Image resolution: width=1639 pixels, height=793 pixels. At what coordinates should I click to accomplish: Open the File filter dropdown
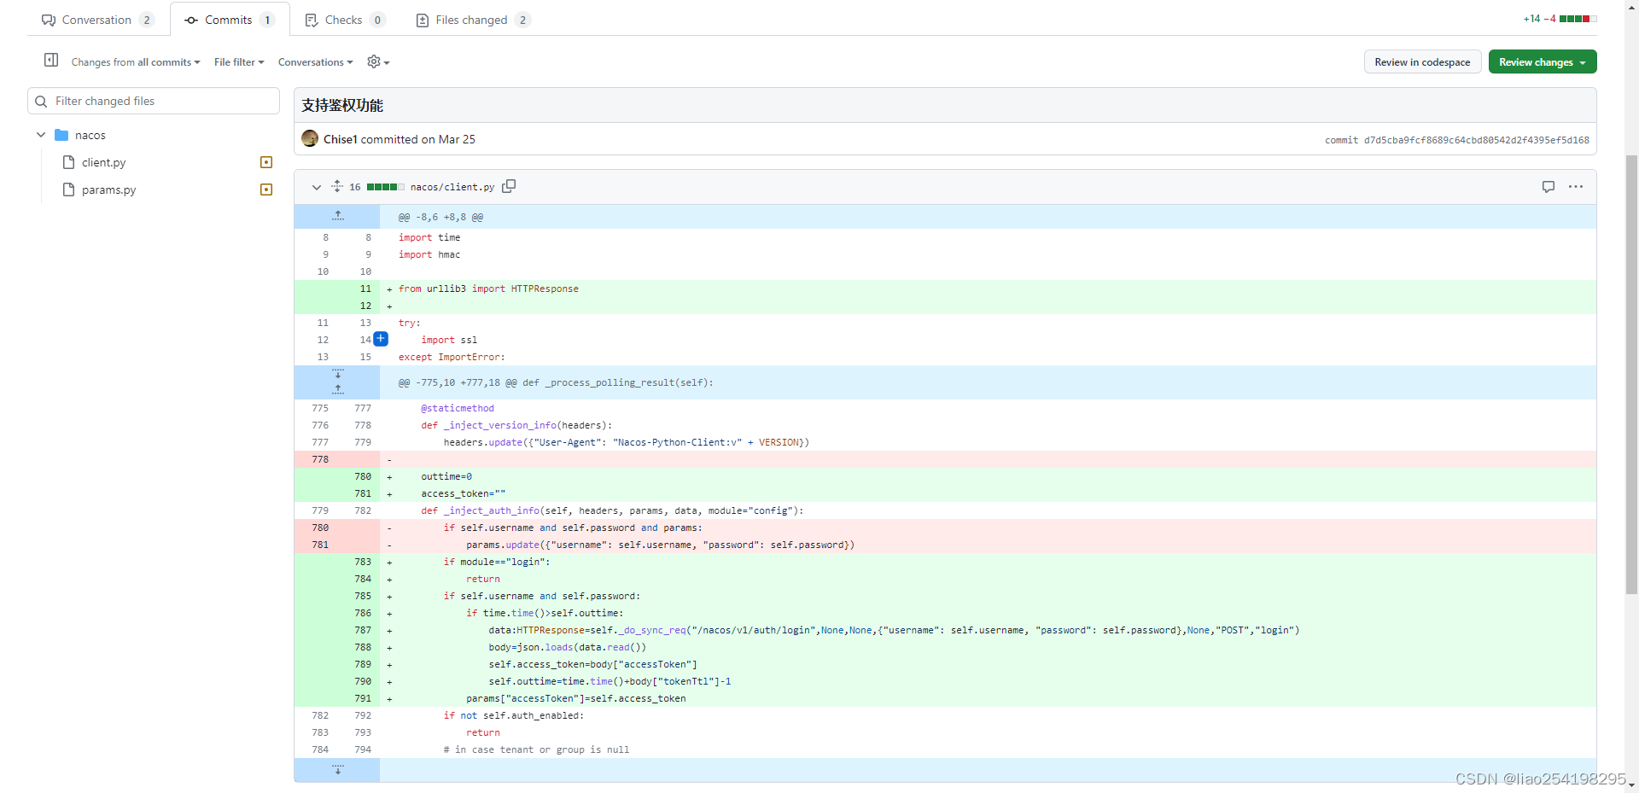point(238,61)
